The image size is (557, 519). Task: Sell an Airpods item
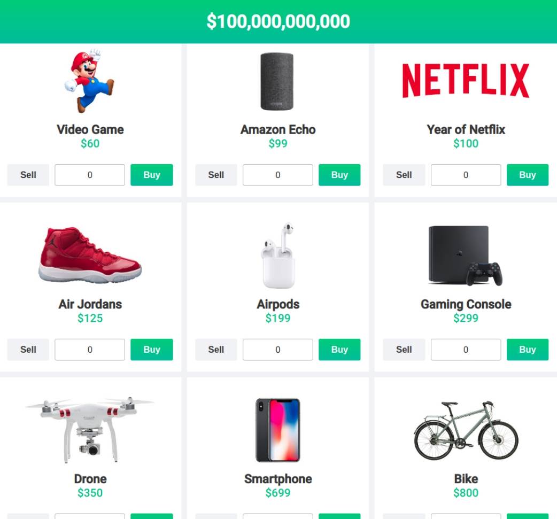click(x=216, y=350)
